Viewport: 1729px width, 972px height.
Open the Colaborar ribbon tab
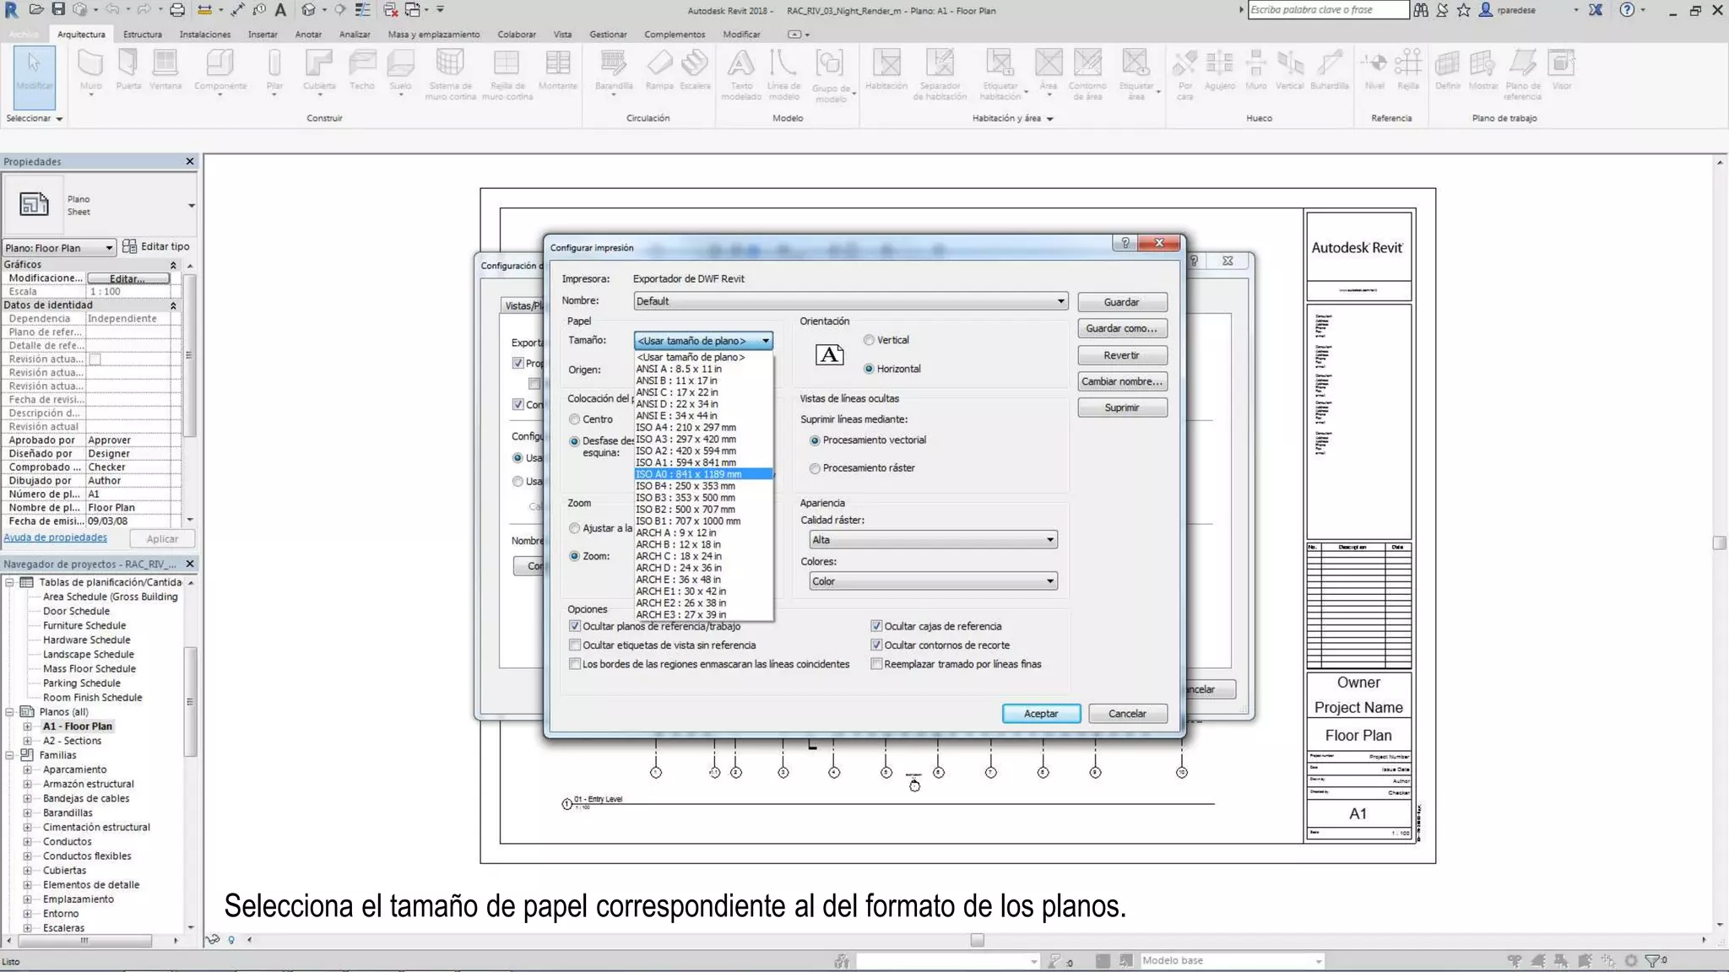pos(517,35)
